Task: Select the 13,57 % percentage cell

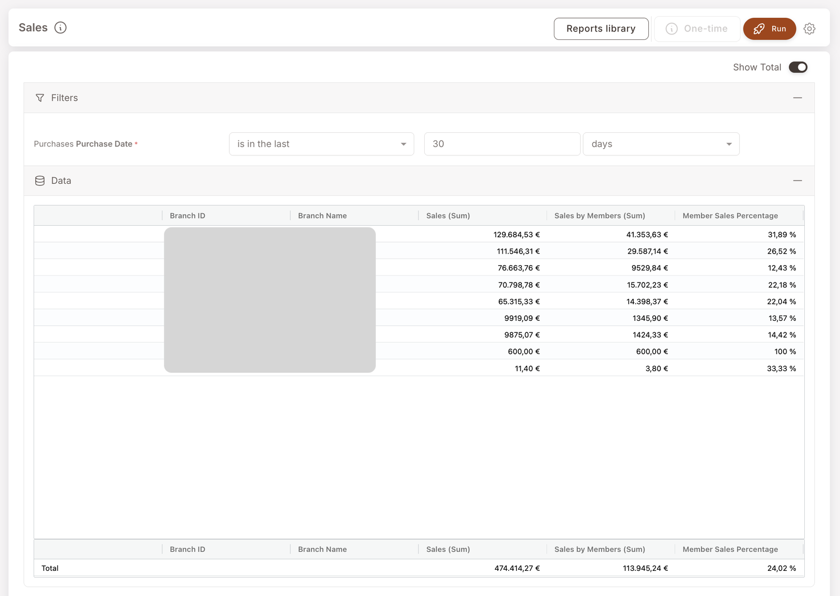Action: 739,318
